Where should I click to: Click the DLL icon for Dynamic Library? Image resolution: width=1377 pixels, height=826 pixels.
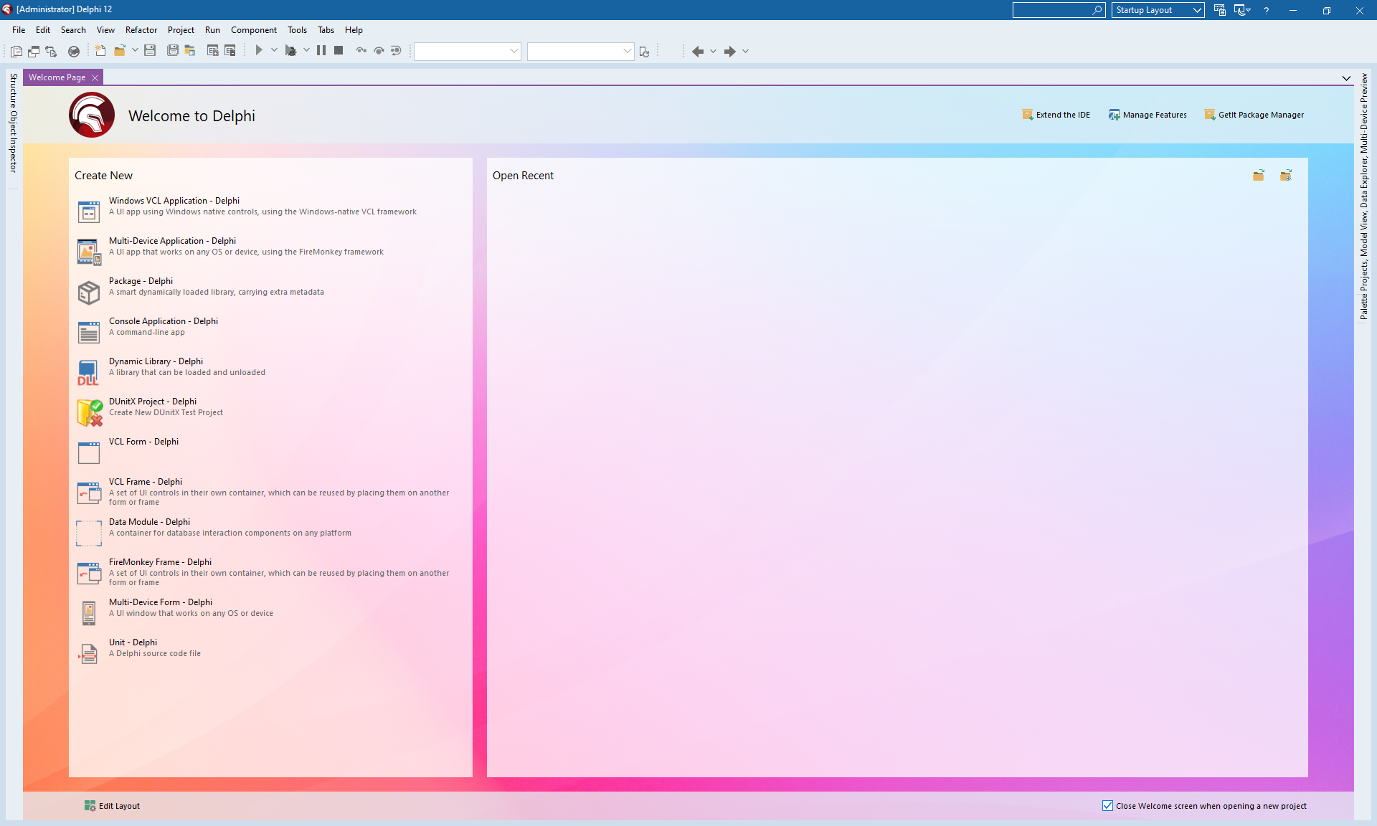(88, 373)
